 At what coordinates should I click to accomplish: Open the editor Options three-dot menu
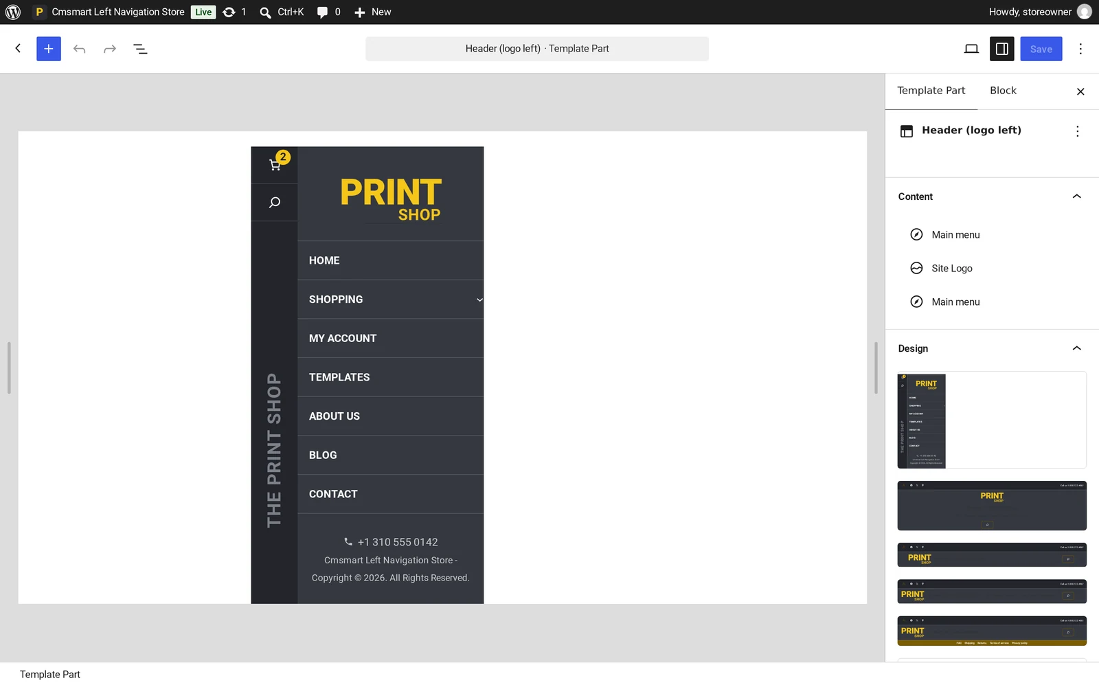1080,49
